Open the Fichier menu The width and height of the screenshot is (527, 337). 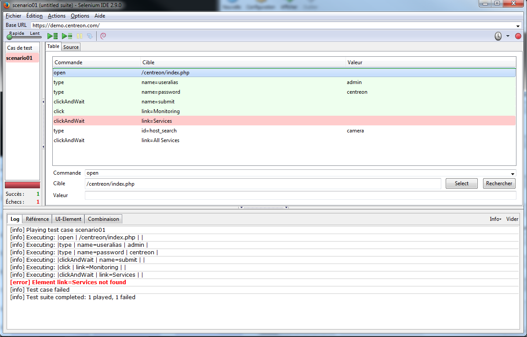pos(14,16)
